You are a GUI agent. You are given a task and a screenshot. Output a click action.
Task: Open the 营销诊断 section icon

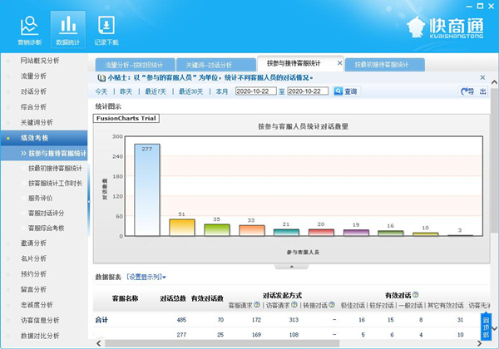click(x=29, y=27)
